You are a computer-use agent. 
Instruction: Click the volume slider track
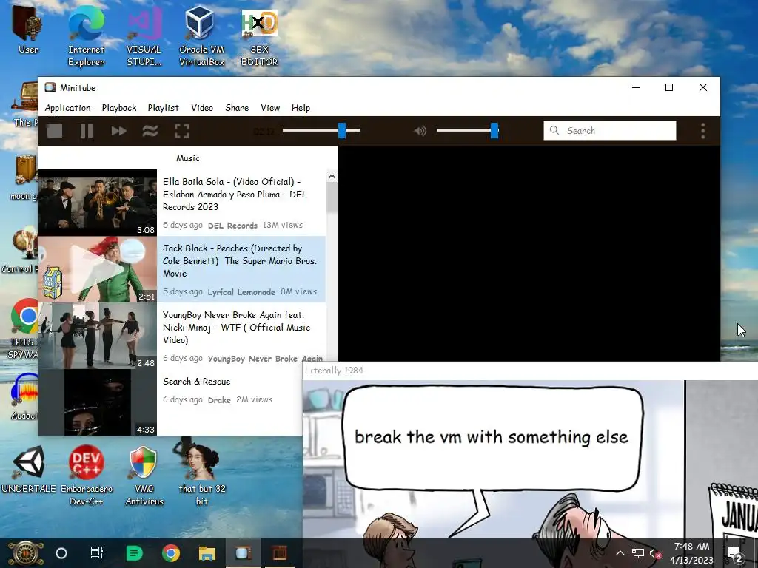tap(467, 130)
